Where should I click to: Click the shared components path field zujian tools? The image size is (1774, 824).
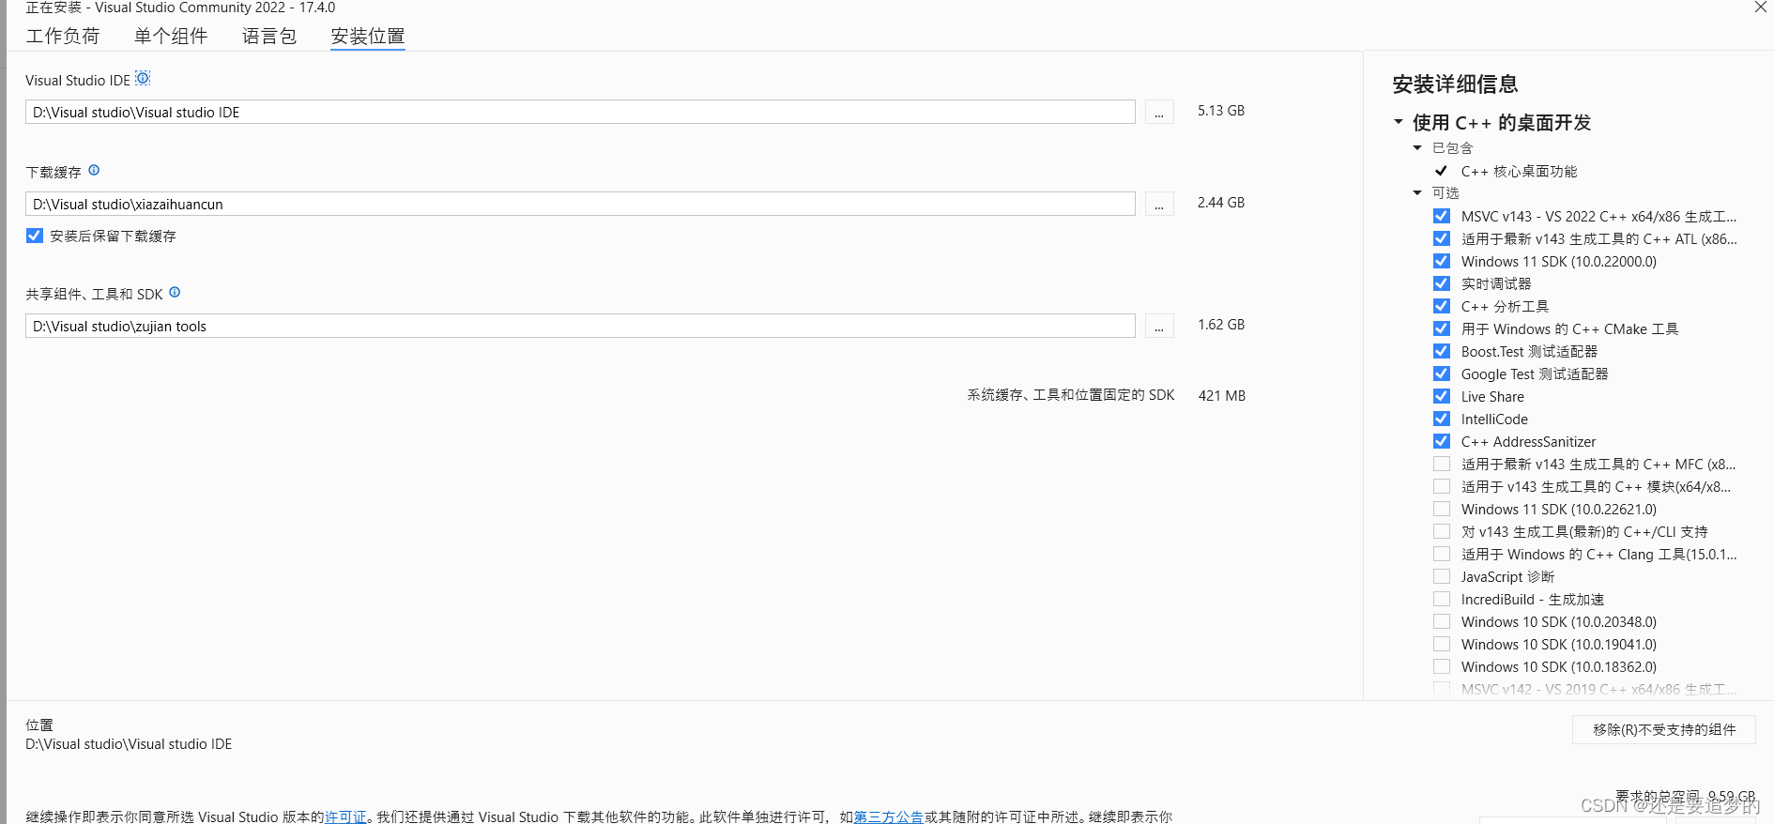pos(580,327)
